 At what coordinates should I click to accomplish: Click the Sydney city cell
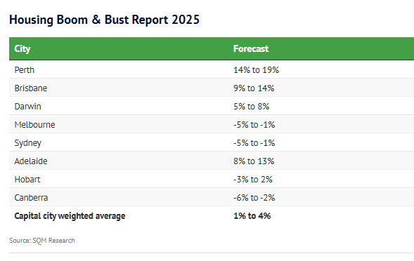pos(27,143)
